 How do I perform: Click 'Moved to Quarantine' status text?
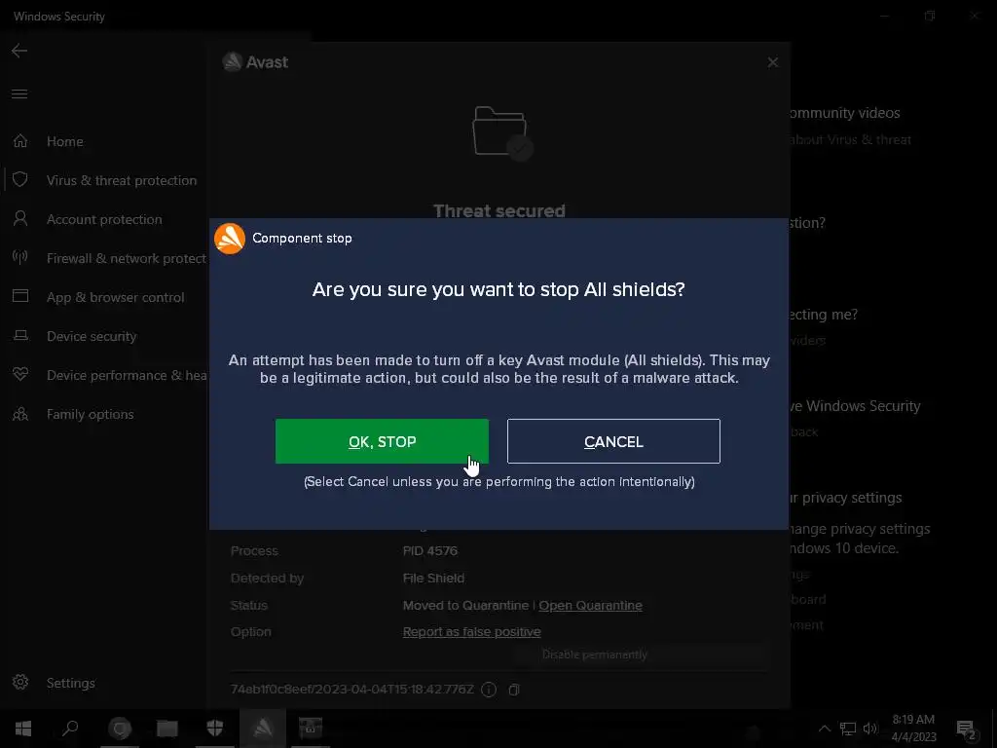[465, 605]
